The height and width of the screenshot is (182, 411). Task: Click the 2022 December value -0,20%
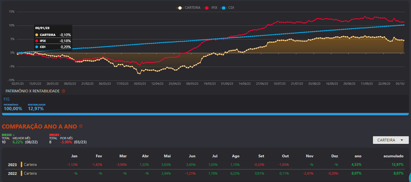tap(332, 174)
